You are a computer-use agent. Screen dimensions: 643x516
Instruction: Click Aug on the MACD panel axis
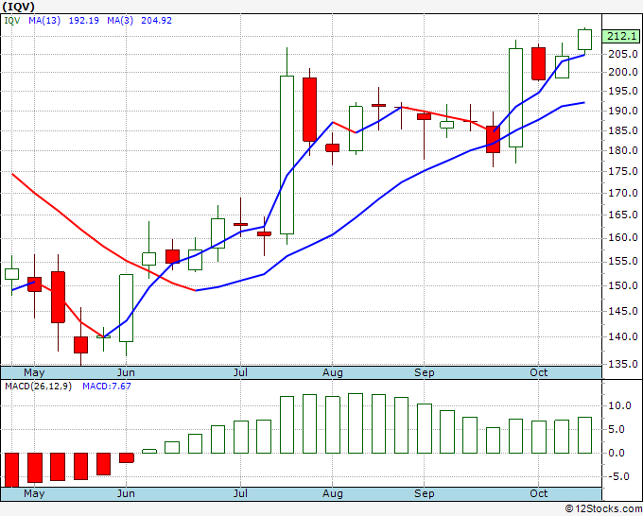(333, 493)
